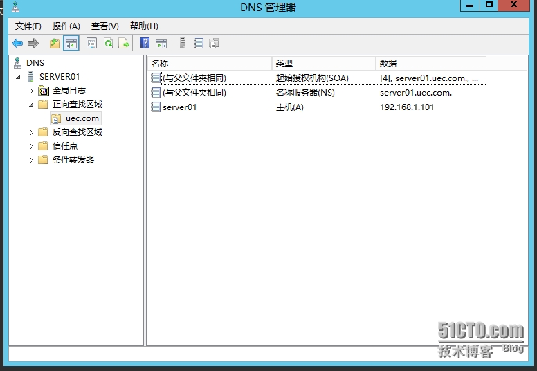Toggle Show/Hide Action Pane toolbar icon
Image resolution: width=537 pixels, height=371 pixels.
point(161,44)
